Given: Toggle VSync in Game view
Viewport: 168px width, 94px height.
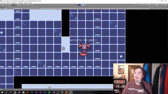Looking at the screenshot, I should pos(157,9).
